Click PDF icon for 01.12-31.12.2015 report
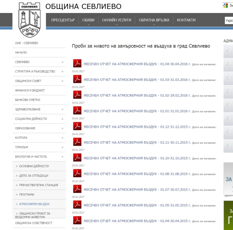The image size is (233, 230). pos(77,126)
